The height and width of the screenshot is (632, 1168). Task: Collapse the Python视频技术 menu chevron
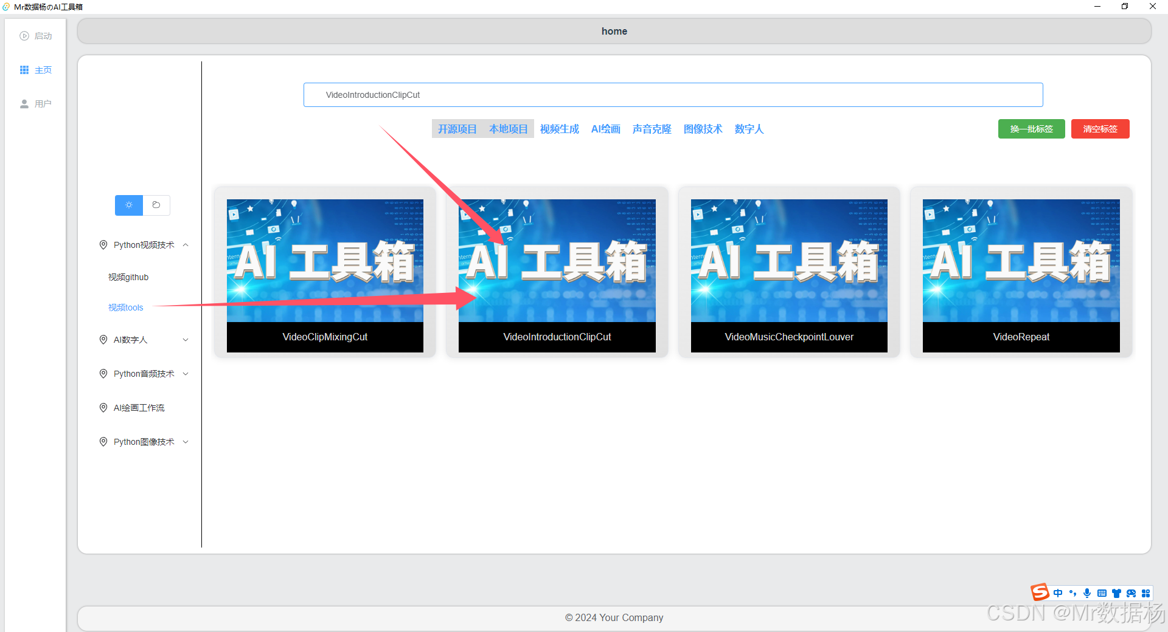[x=186, y=245]
